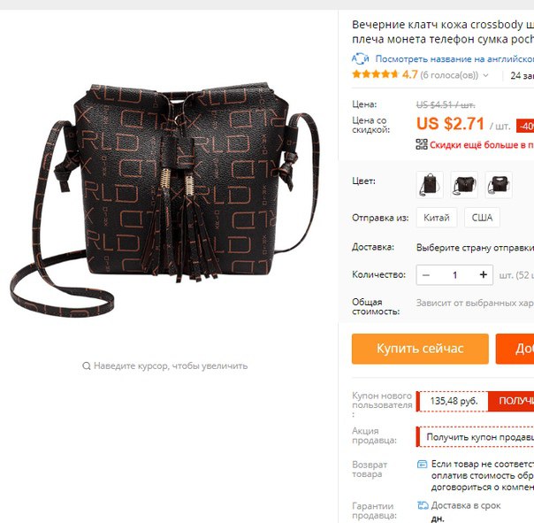534x523 pixels.
Task: Open Посмотреть название на английском link
Action: 454,59
